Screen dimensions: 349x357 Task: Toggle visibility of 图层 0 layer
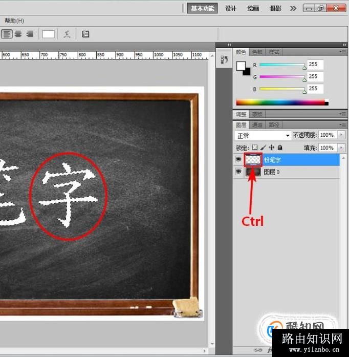click(x=238, y=172)
